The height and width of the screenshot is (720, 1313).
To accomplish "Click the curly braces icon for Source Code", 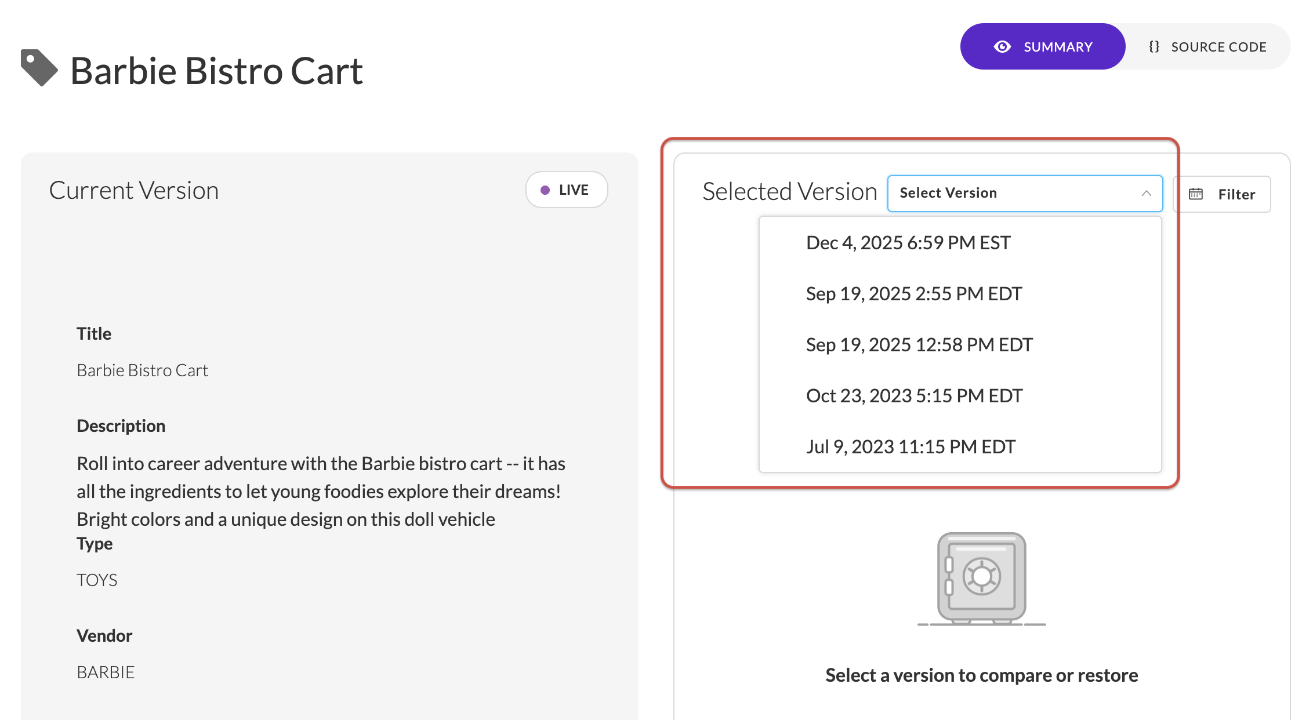I will click(1154, 46).
